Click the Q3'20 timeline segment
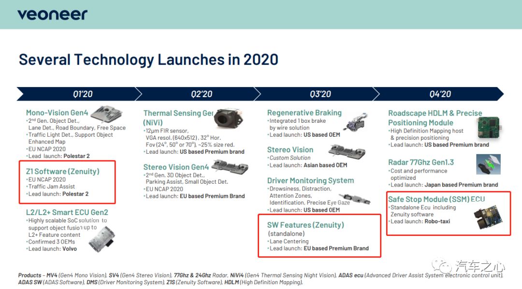Screen dimensions: 522x289 click(317, 94)
